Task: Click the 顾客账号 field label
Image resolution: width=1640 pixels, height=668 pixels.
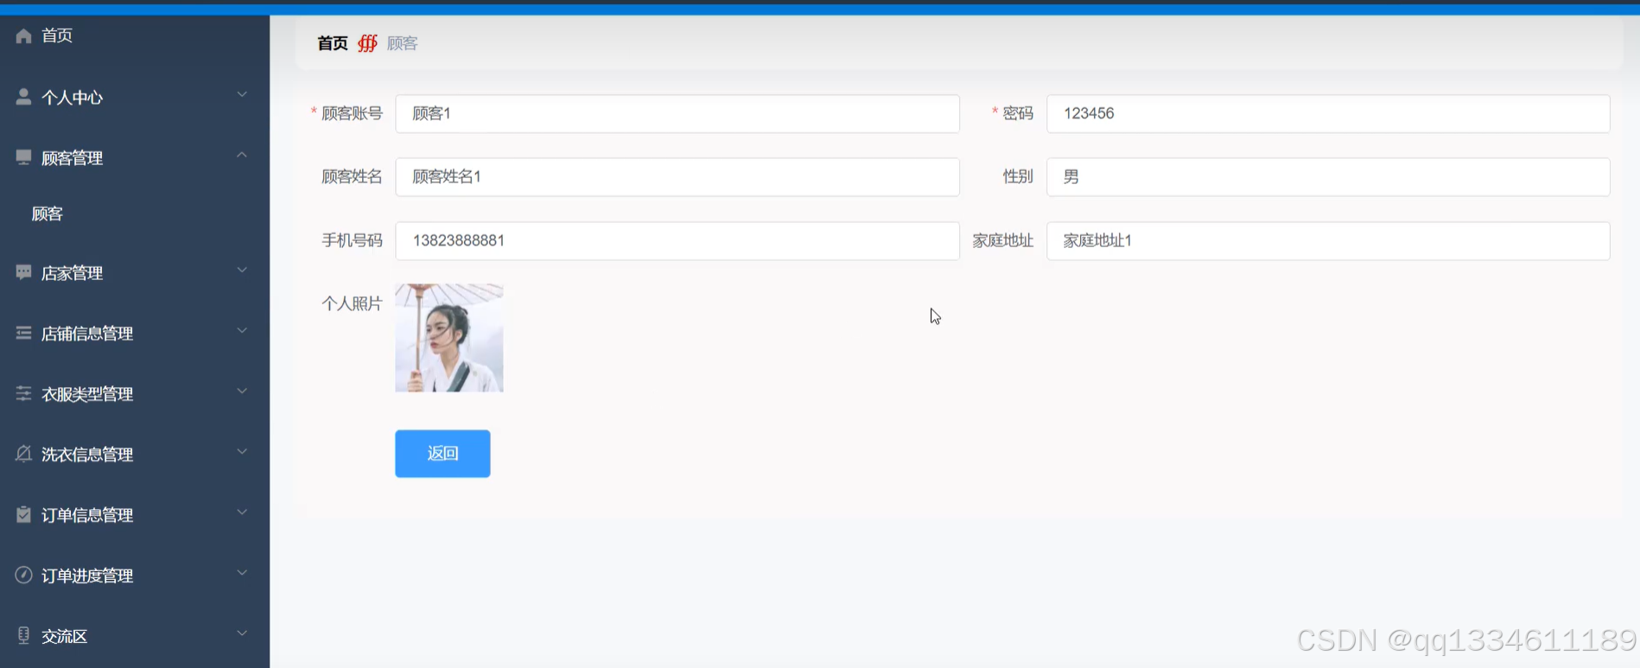Action: pos(352,113)
